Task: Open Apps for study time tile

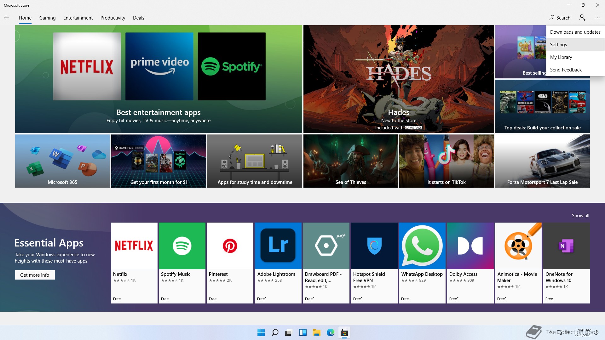Action: coord(255,161)
